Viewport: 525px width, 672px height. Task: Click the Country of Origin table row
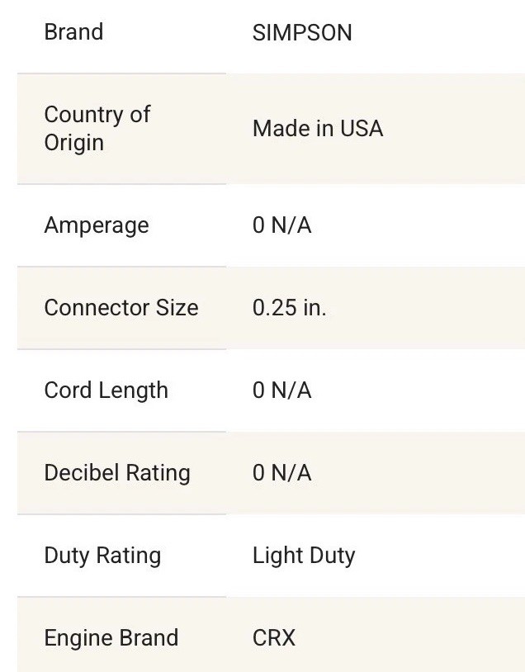(x=271, y=129)
